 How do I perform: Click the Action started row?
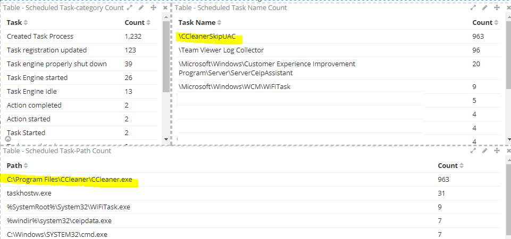[81, 119]
